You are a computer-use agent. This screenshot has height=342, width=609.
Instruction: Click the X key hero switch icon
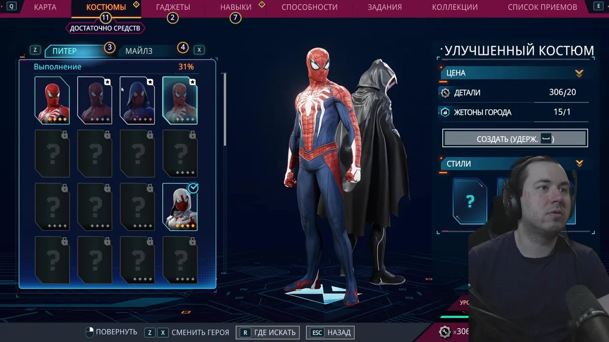coord(199,50)
